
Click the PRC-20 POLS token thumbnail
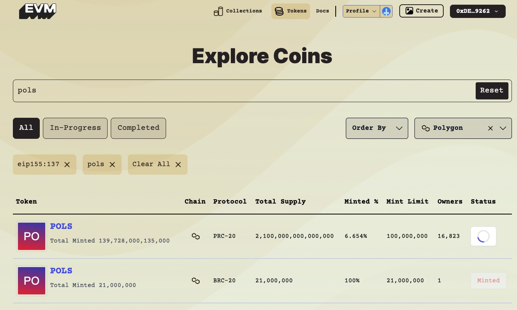[32, 236]
